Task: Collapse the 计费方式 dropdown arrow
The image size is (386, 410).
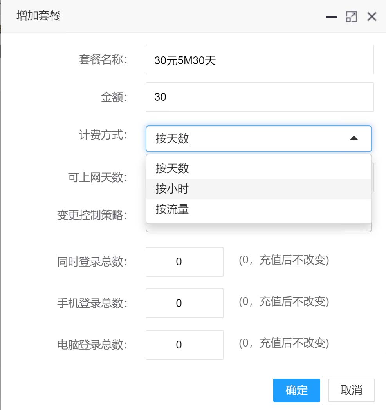Action: click(354, 138)
